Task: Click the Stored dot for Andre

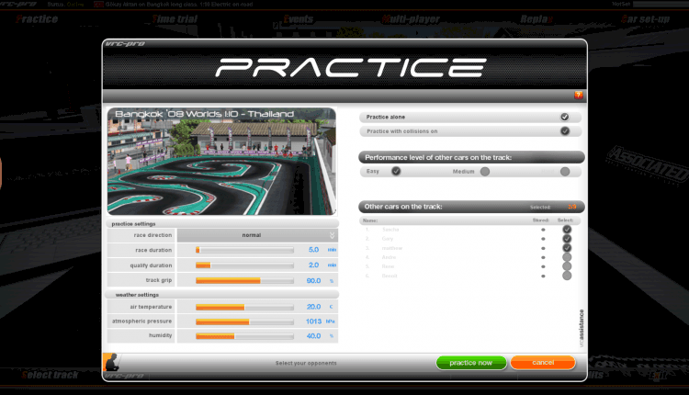Action: point(543,257)
